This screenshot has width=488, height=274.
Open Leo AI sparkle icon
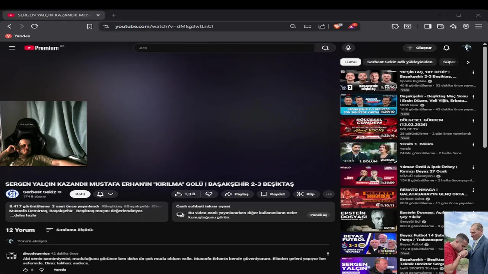(x=453, y=26)
